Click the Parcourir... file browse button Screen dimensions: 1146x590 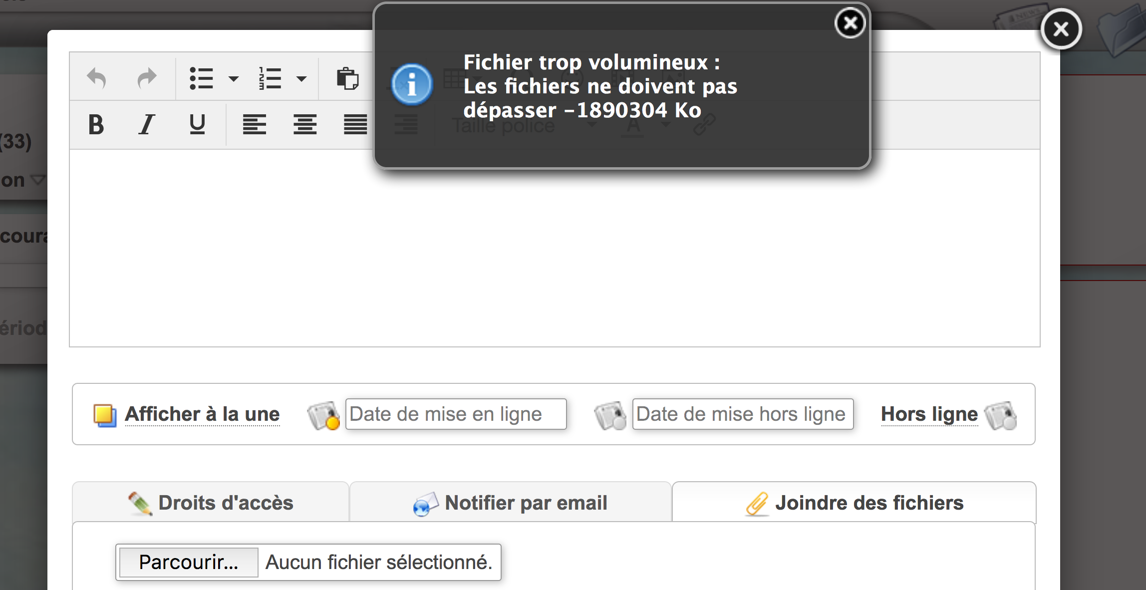(189, 563)
